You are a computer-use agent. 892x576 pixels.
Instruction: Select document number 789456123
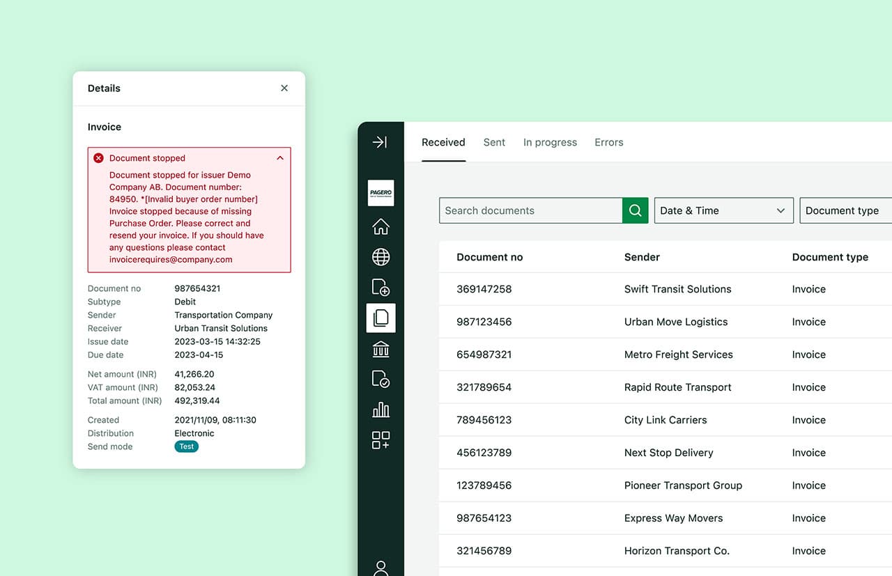[484, 420]
